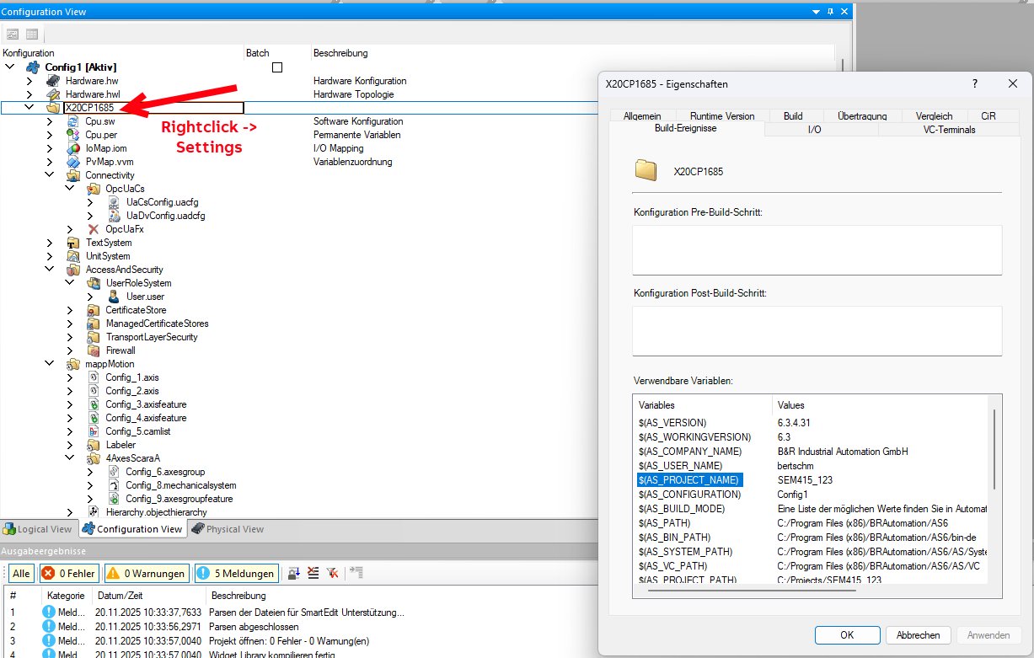1034x658 pixels.
Task: Click the TextSystem folder icon
Action: tap(73, 243)
